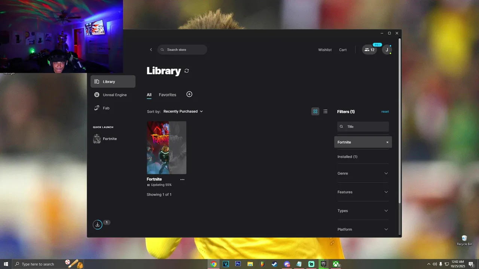Viewport: 479px width, 269px height.
Task: Open the Fortnite game cover thumbnail
Action: click(x=167, y=148)
